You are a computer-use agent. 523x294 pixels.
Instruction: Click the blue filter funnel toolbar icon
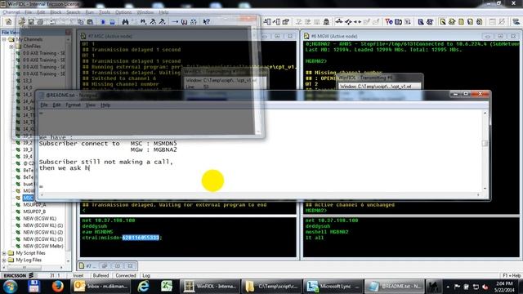389,22
